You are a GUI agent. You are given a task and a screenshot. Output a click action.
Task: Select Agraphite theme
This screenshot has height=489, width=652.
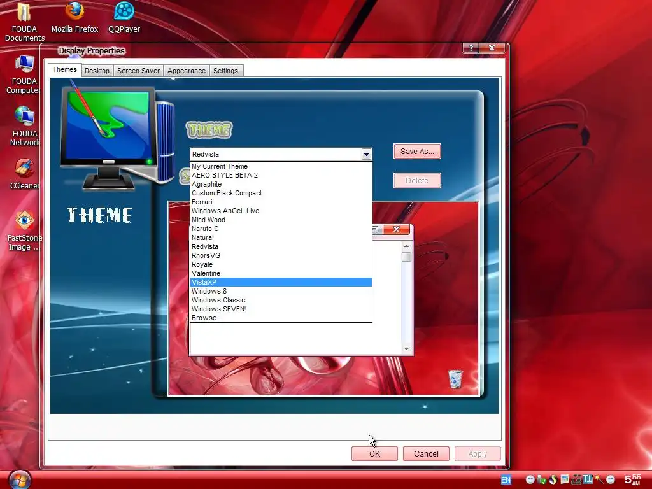(x=281, y=184)
